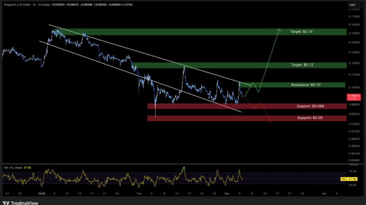Select the Support: $0.08 zone label

pyautogui.click(x=310, y=118)
